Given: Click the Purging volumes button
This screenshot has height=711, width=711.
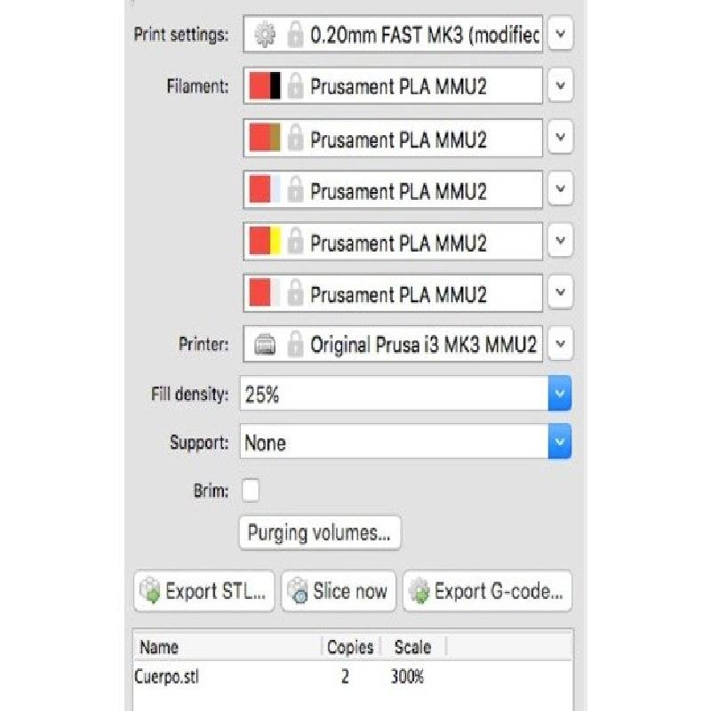Looking at the screenshot, I should [x=319, y=533].
